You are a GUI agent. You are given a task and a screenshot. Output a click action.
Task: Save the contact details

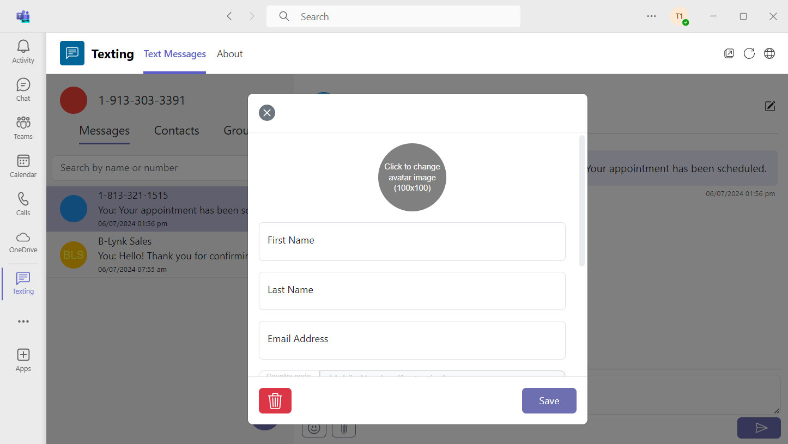[x=549, y=400]
